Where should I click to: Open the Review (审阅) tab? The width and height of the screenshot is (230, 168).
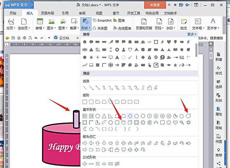pos(82,13)
